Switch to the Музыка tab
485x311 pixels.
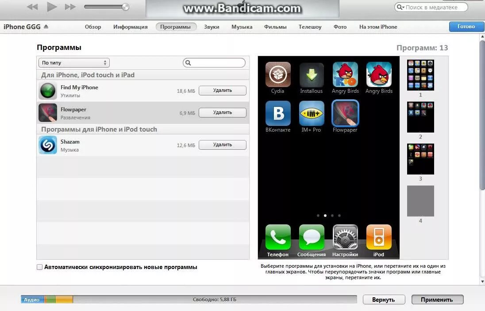pos(242,27)
